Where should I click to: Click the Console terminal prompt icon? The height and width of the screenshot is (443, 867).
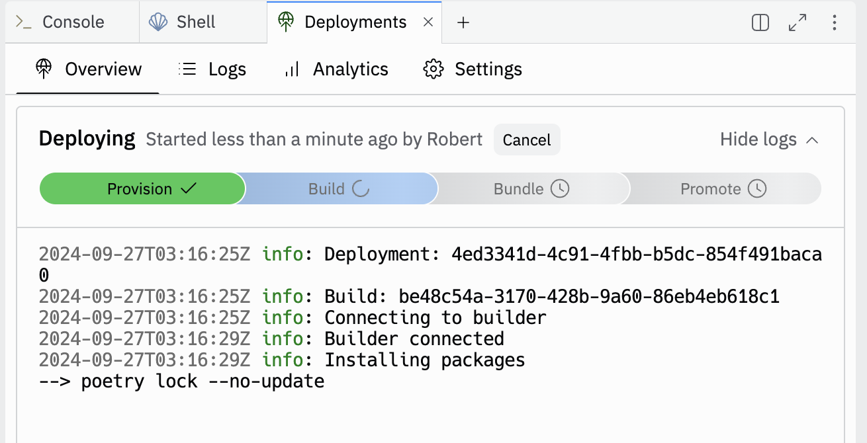tap(24, 22)
